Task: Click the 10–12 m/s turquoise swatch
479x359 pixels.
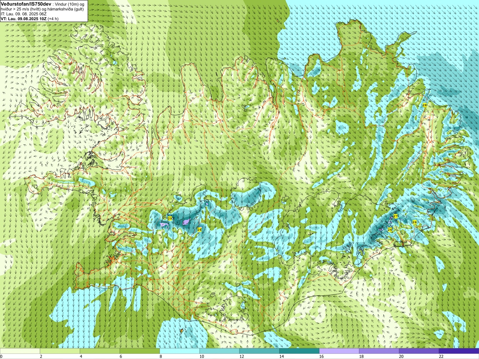Action: point(219,351)
